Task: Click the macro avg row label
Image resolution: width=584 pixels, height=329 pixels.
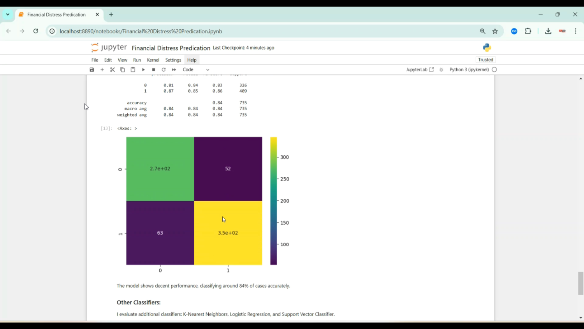Action: [135, 109]
